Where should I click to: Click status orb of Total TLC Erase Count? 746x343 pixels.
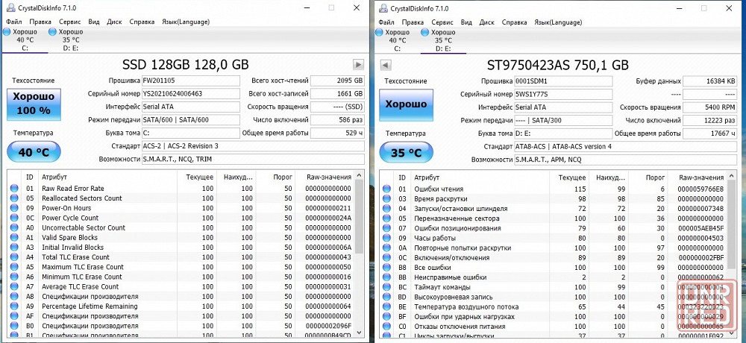point(14,257)
